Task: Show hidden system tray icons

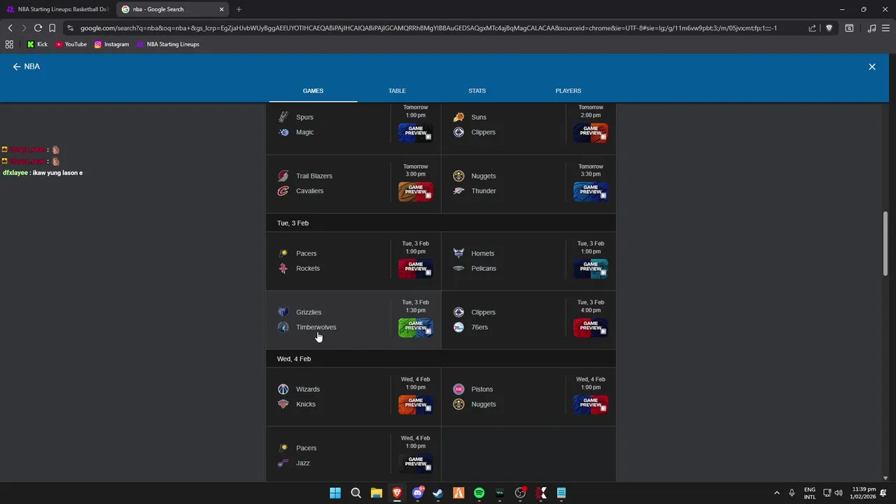Action: [776, 493]
